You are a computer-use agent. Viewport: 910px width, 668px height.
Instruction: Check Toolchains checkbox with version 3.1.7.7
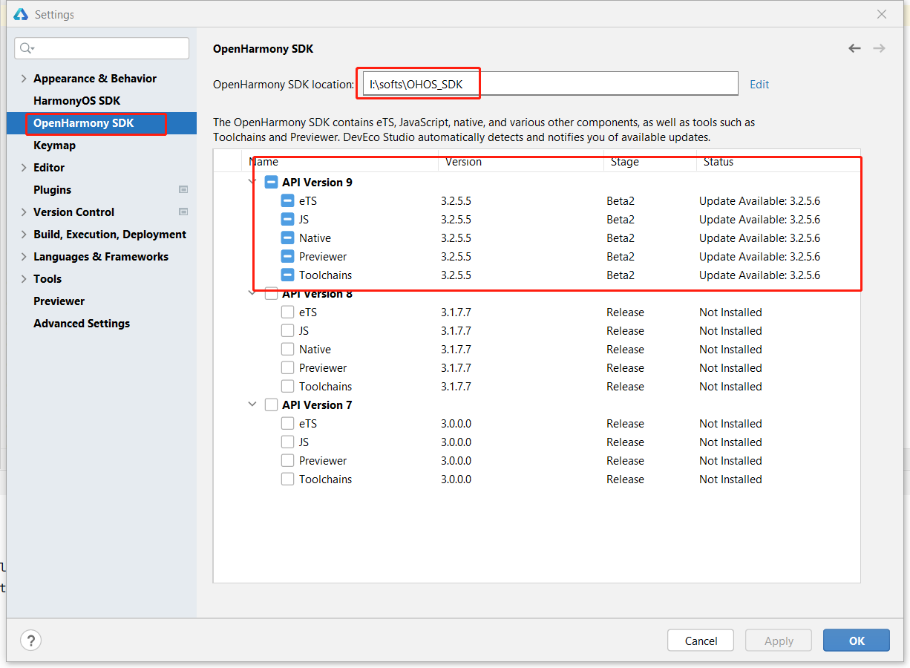pyautogui.click(x=287, y=386)
